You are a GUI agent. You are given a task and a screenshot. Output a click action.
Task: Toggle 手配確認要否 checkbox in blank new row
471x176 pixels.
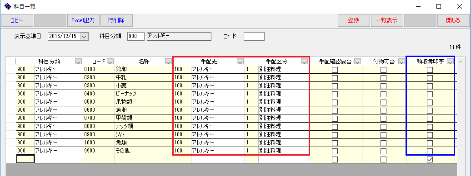click(x=334, y=160)
